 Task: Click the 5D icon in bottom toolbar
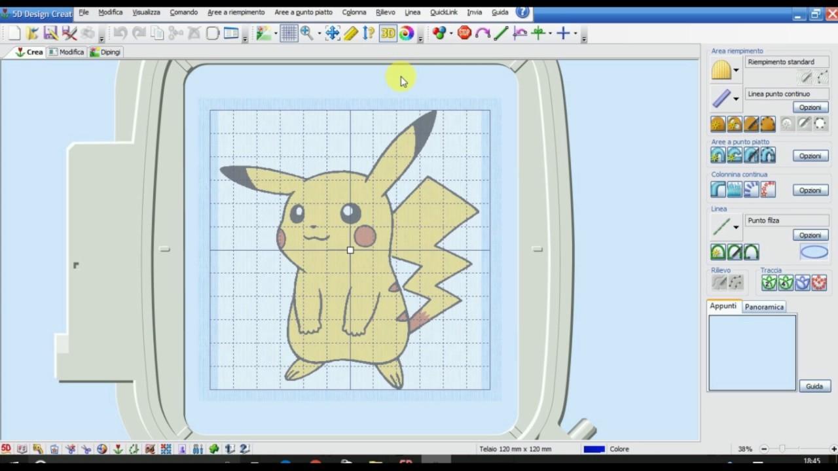point(6,449)
